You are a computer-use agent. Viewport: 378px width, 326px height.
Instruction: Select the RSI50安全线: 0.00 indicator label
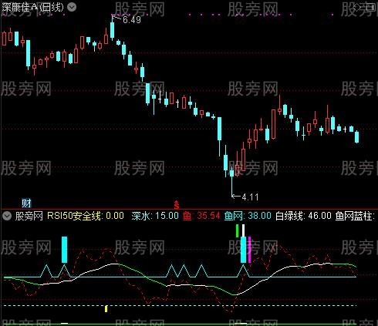tap(86, 216)
